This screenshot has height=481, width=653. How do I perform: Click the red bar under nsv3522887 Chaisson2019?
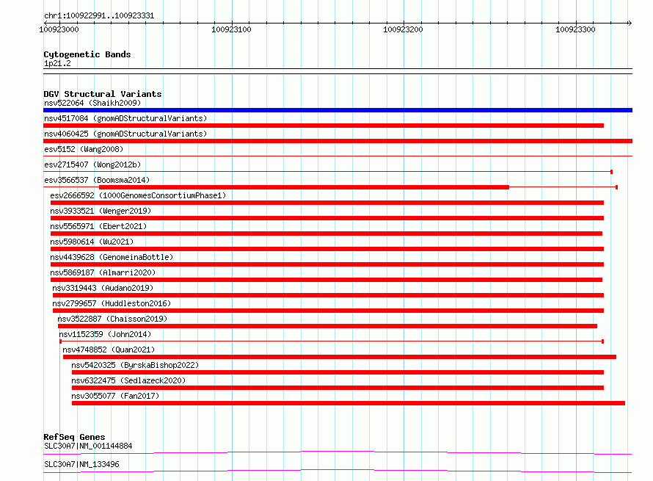tap(327, 326)
